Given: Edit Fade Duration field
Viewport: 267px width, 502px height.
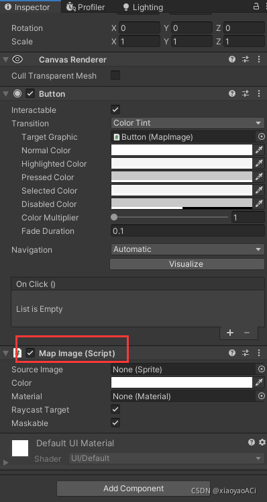Looking at the screenshot, I should [188, 231].
